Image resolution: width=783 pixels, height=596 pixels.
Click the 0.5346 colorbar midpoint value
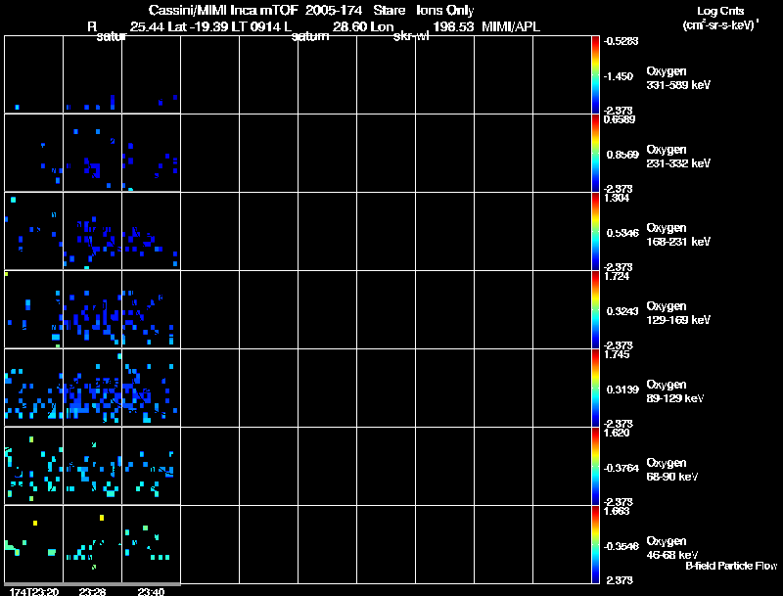pos(622,233)
